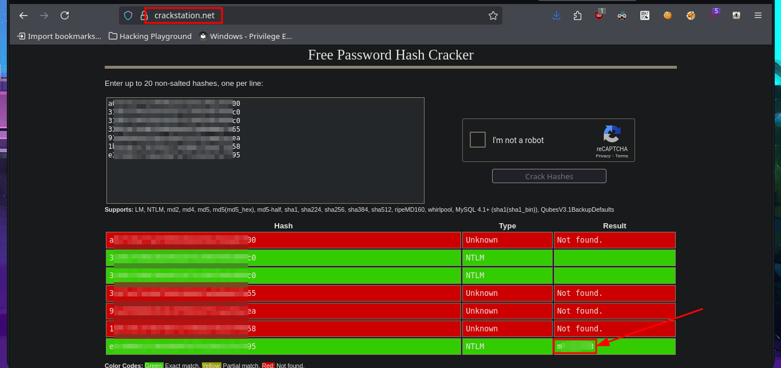
Task: Open the reCAPTCHA Privacy link
Action: point(603,156)
